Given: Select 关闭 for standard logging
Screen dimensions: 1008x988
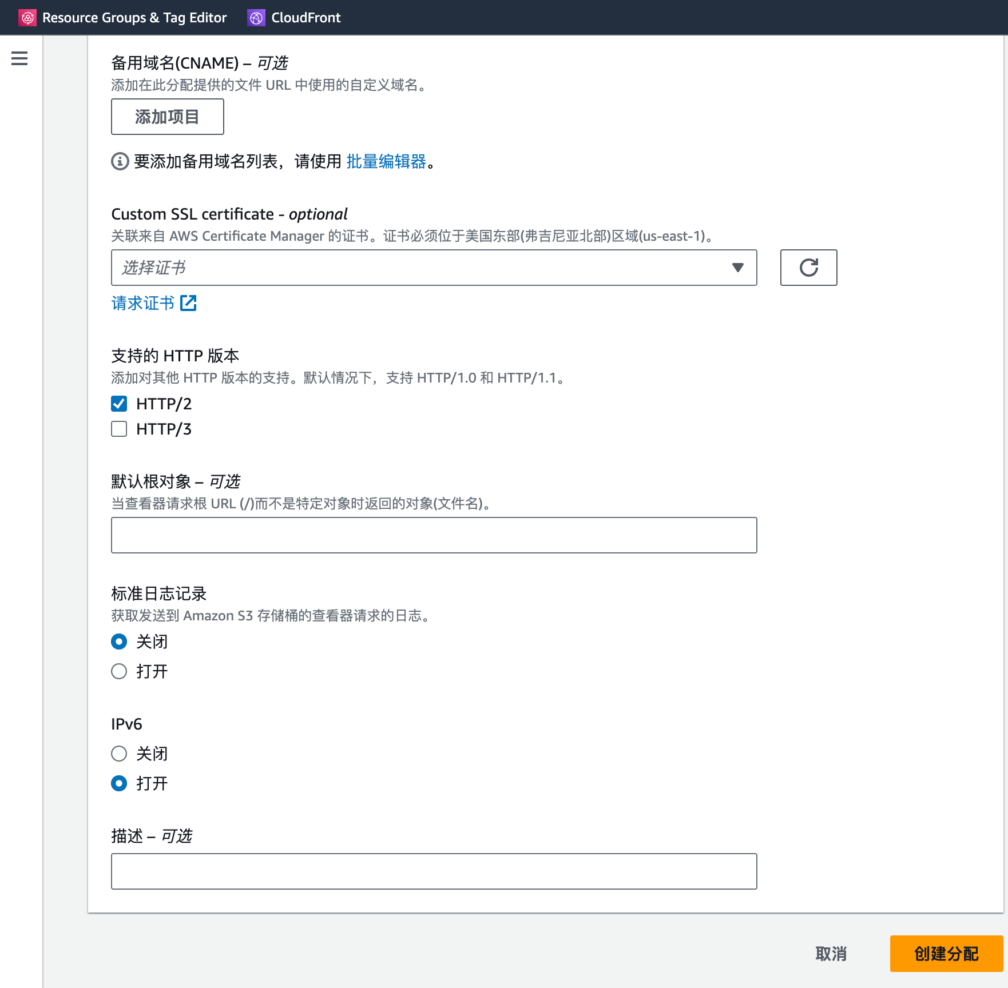Looking at the screenshot, I should [118, 642].
